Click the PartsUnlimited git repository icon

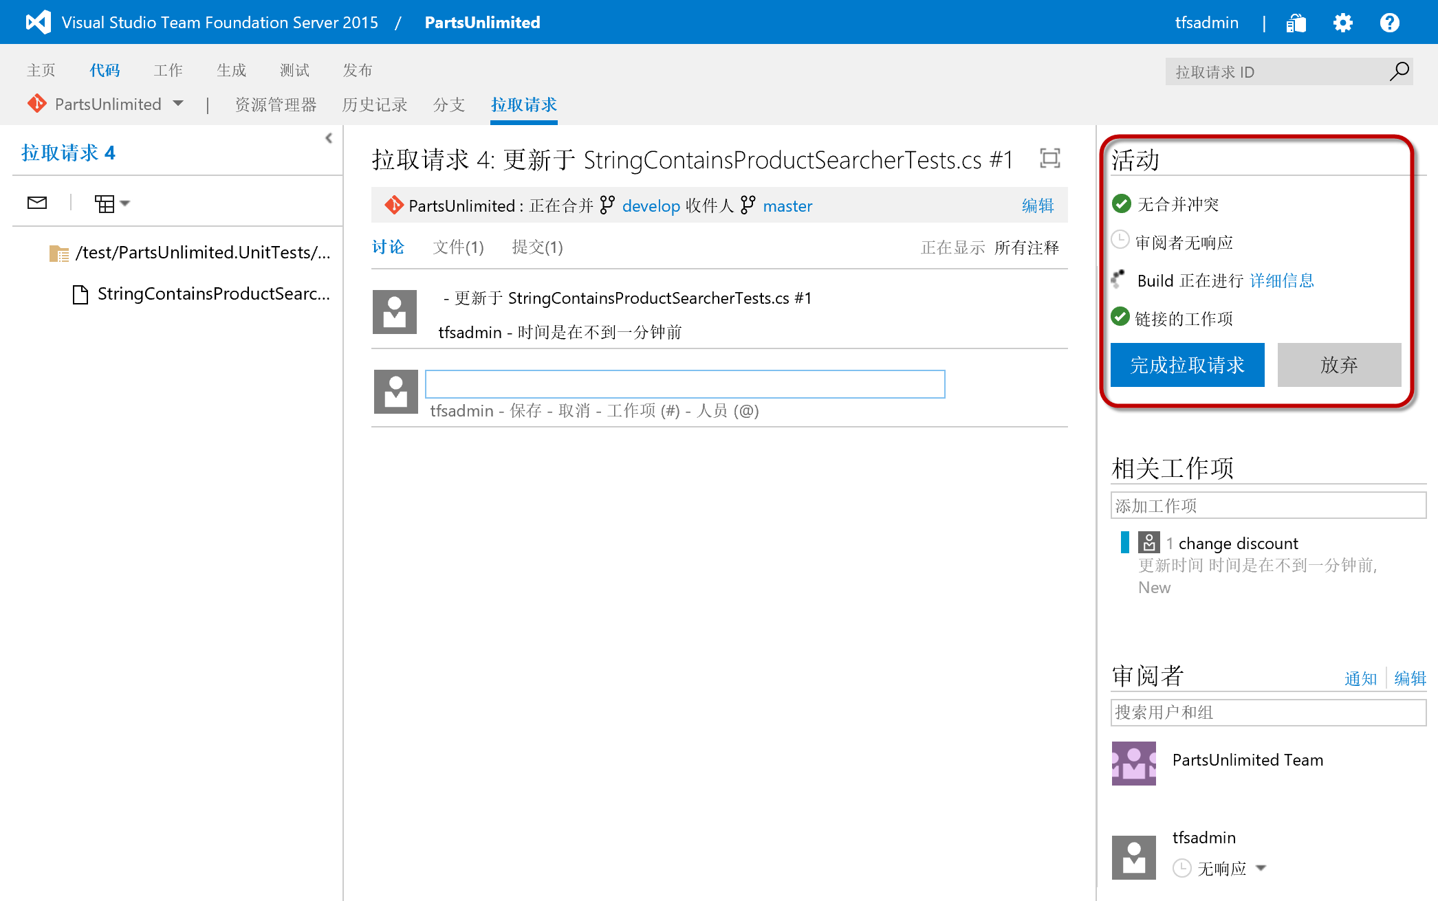[x=36, y=104]
